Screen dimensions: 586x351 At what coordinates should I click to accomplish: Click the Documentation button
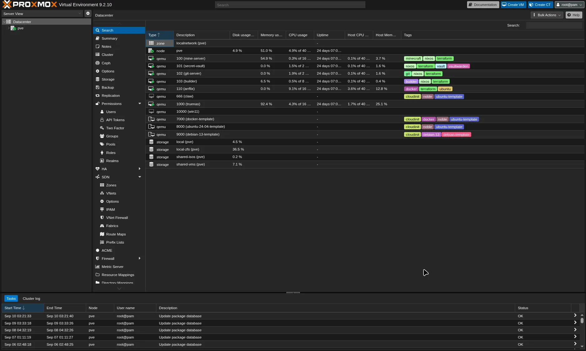483,5
